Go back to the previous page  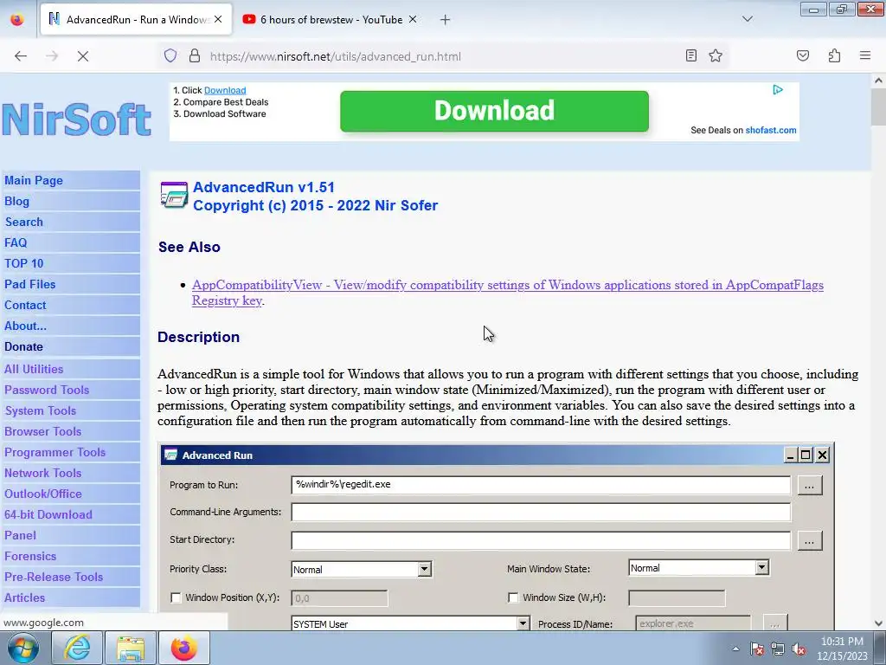tap(21, 56)
